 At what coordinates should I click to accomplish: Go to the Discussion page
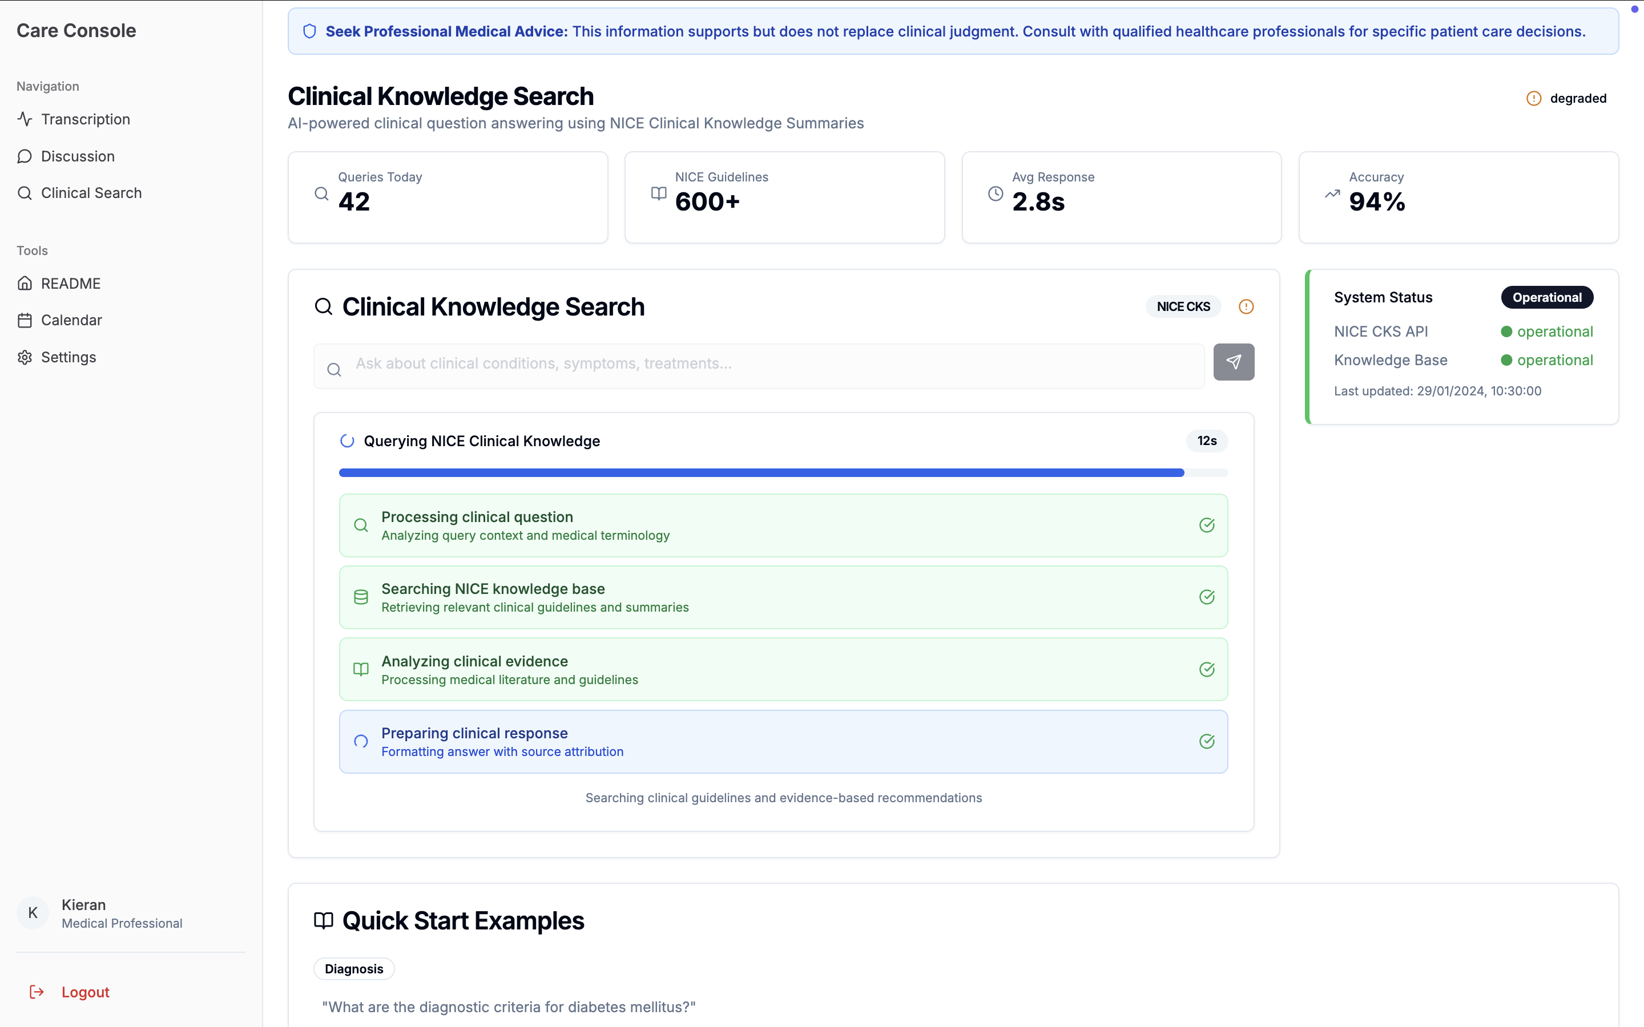(78, 156)
